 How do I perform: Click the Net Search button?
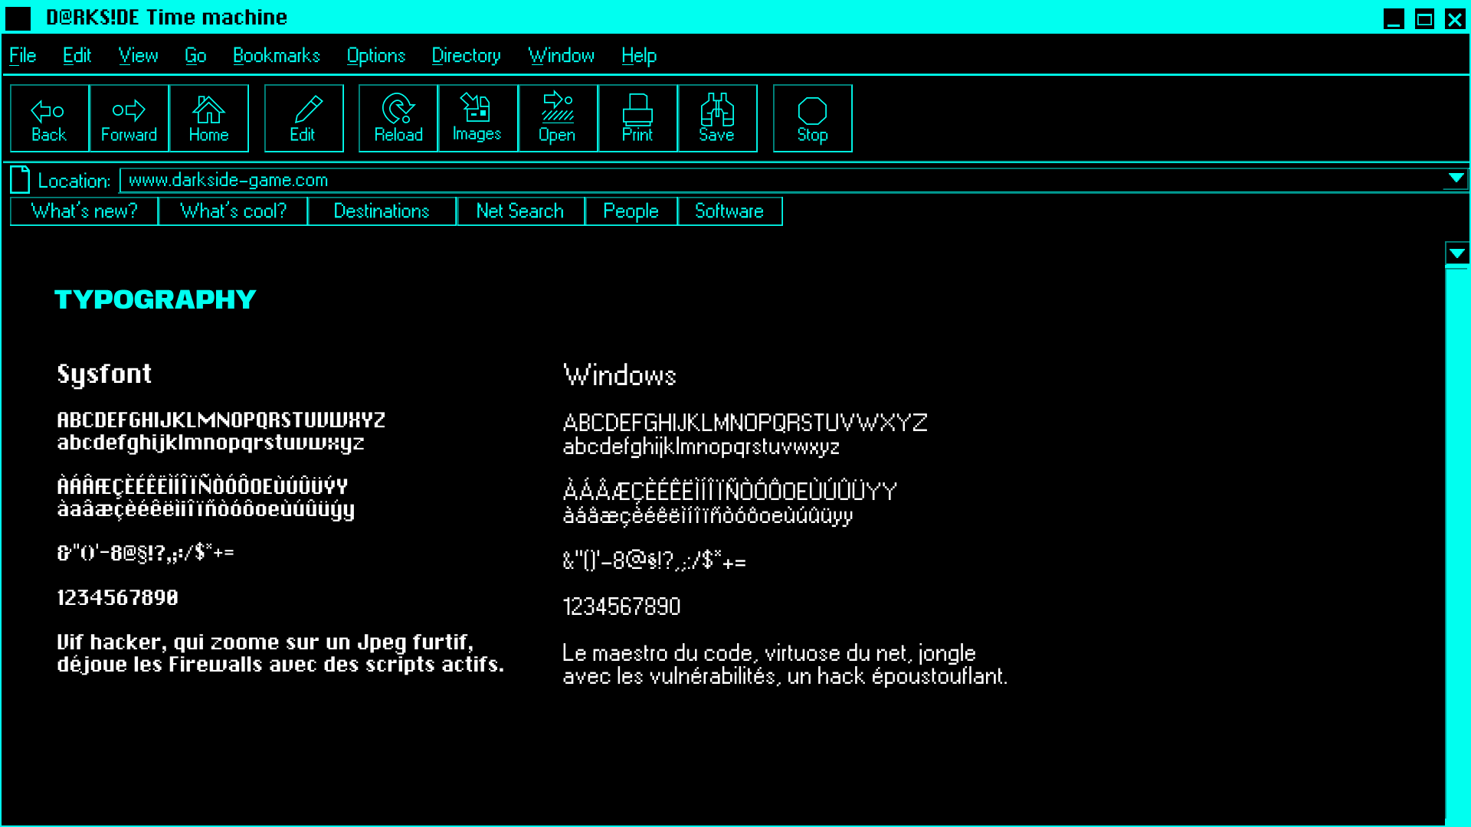(x=520, y=211)
